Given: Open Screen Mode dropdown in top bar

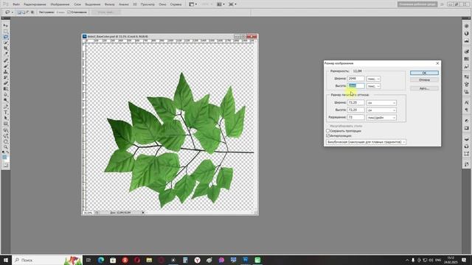Looking at the screenshot, I should [x=232, y=4].
